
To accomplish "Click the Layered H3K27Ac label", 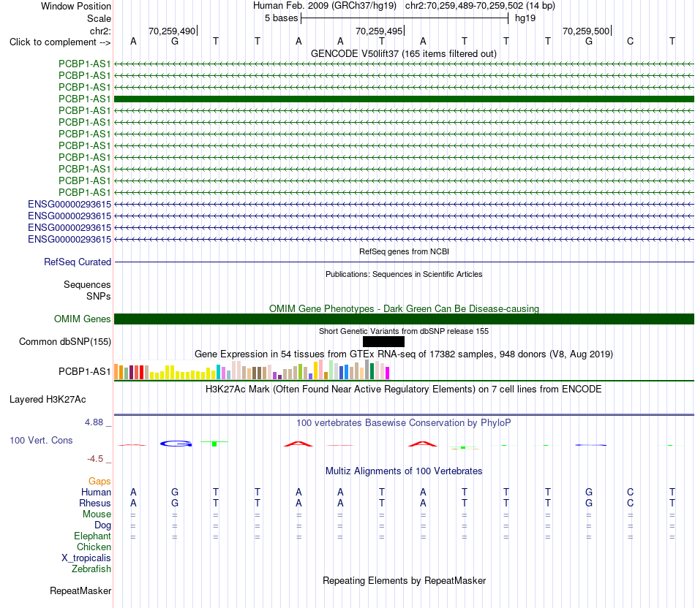I will tap(48, 400).
